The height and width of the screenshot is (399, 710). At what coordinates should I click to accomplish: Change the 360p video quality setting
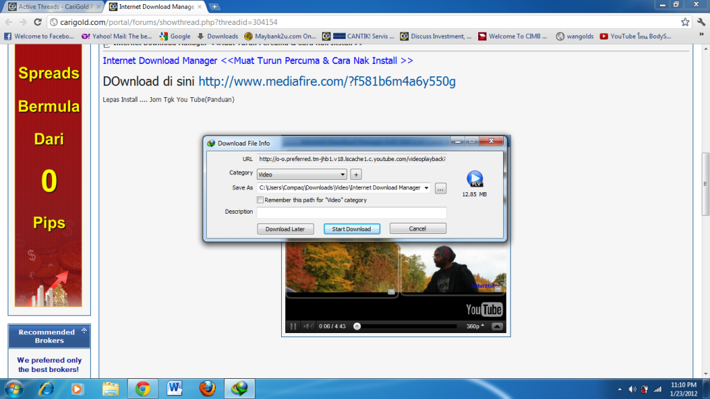click(475, 326)
